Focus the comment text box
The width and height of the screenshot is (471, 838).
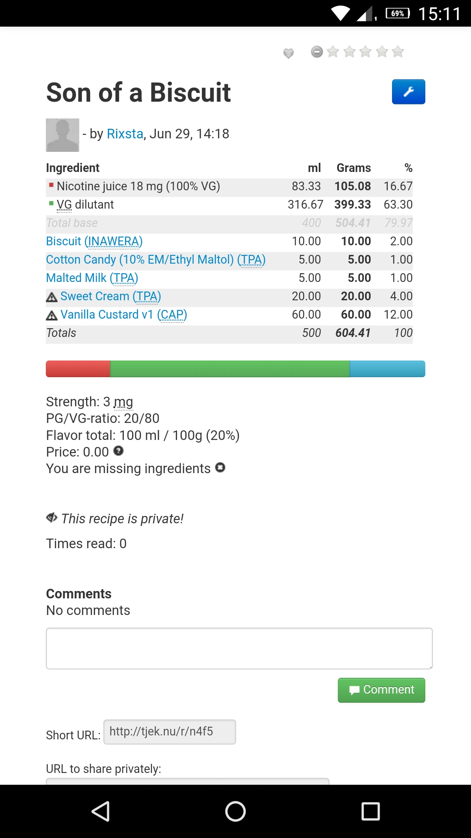(239, 649)
